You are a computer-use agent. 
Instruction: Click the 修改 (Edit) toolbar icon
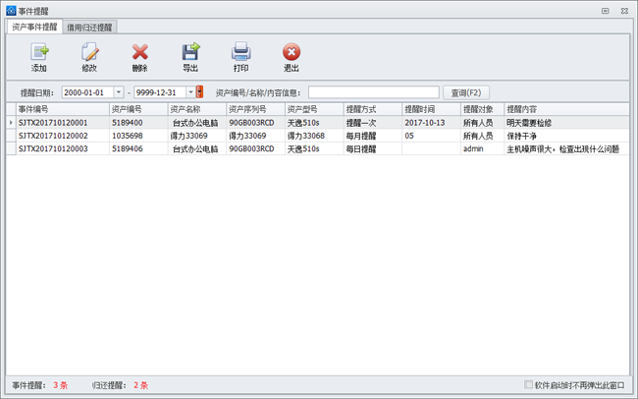tap(89, 52)
